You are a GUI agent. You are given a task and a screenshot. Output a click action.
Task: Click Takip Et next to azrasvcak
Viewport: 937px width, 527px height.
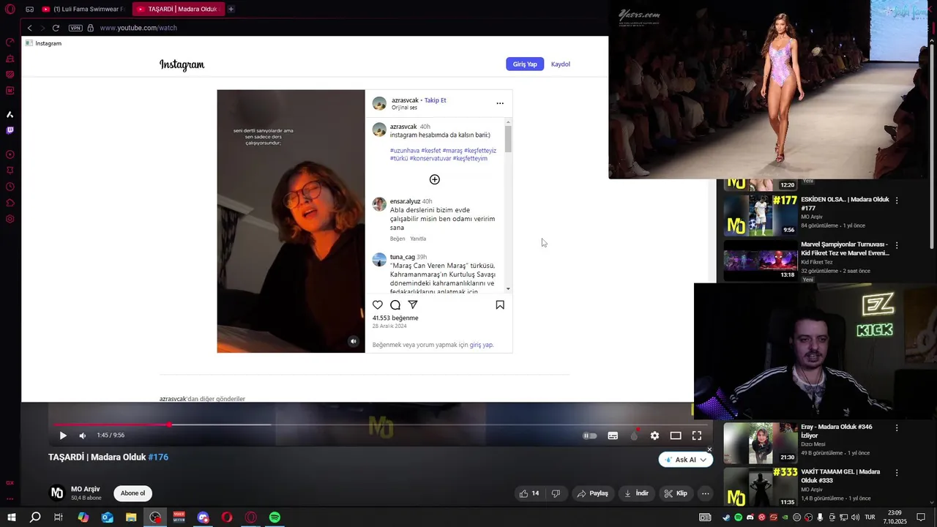click(x=436, y=100)
